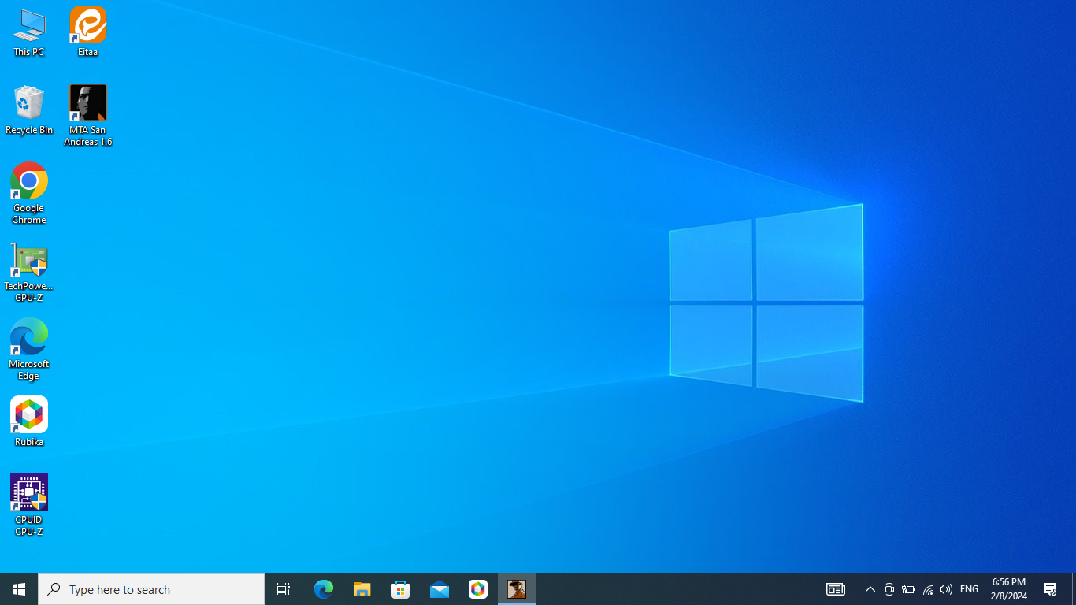This screenshot has width=1076, height=605.
Task: Switch the ENG input language indicator
Action: pos(970,589)
